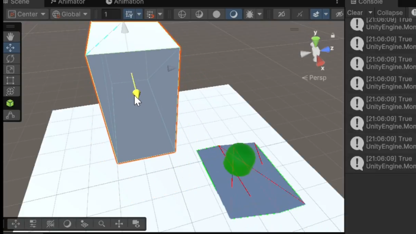Toggle scene visibility eye icon

(339, 14)
